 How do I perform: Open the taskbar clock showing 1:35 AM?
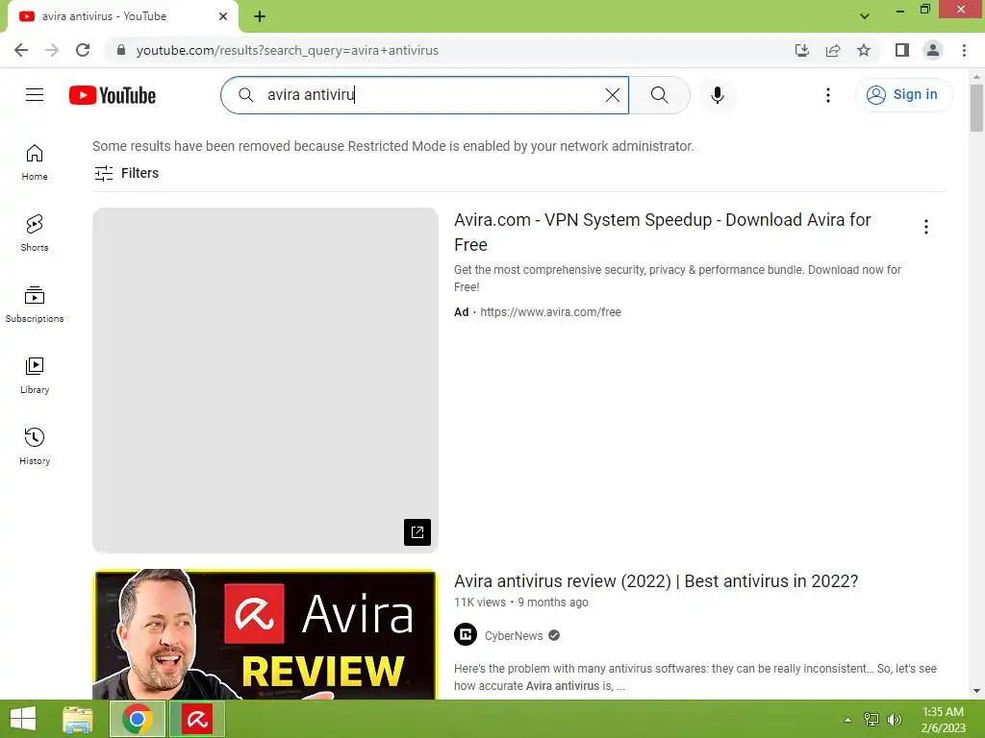(943, 720)
